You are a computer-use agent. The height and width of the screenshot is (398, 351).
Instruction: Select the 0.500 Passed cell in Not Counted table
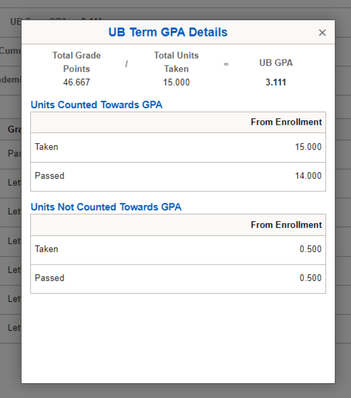pos(310,278)
